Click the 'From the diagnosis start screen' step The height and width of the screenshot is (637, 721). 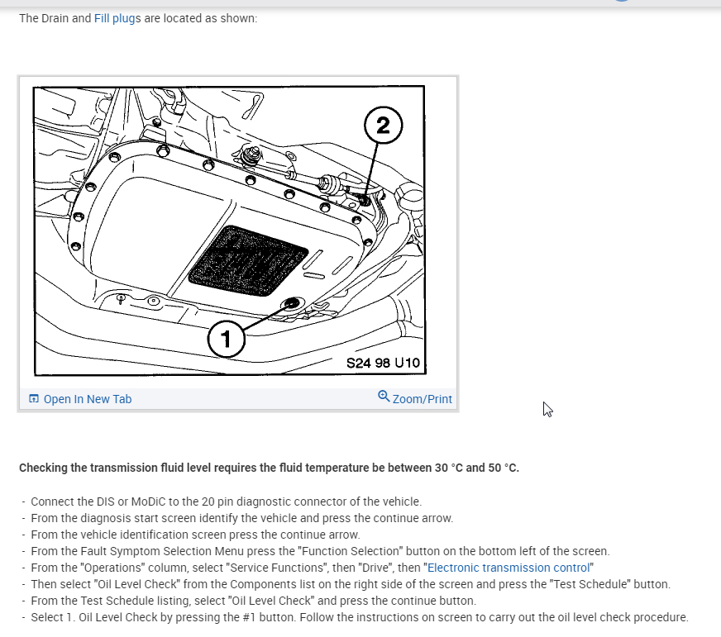click(x=242, y=518)
